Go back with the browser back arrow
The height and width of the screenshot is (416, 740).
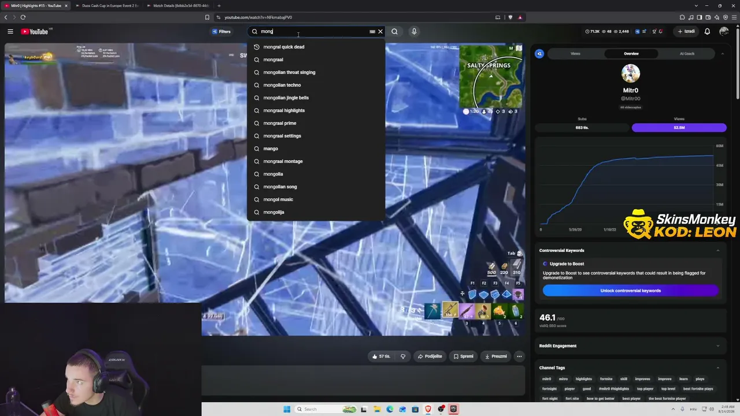pyautogui.click(x=5, y=17)
